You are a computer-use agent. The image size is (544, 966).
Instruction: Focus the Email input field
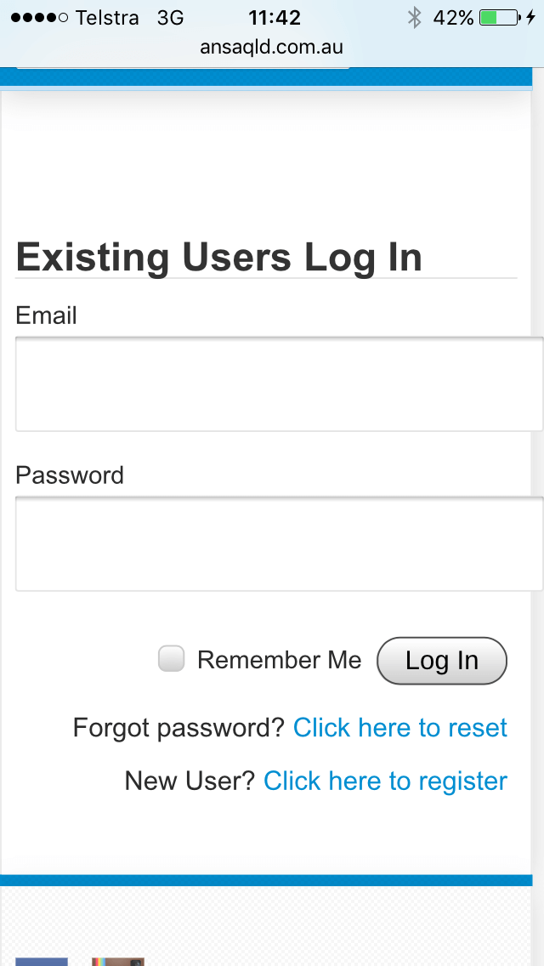coord(279,384)
